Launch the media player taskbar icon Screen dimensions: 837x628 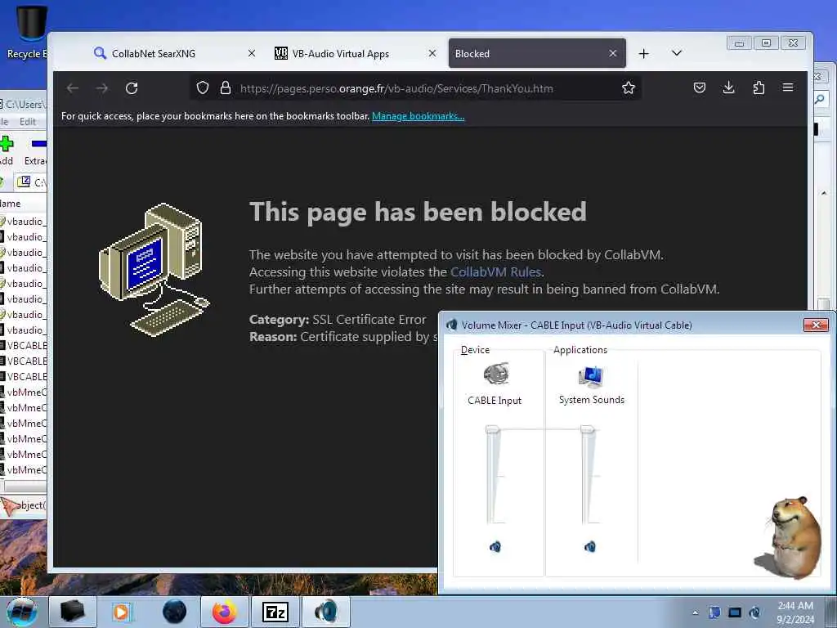tap(121, 612)
